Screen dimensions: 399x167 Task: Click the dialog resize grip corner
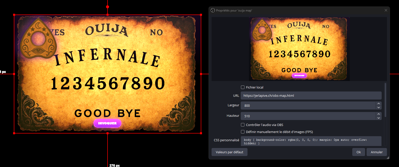[x=388, y=158]
